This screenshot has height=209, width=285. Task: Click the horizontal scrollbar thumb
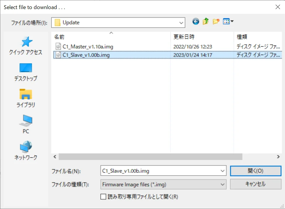[151, 157]
